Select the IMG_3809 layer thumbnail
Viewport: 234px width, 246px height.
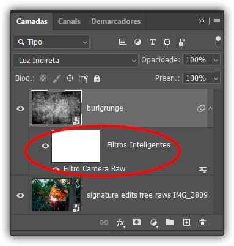click(56, 195)
